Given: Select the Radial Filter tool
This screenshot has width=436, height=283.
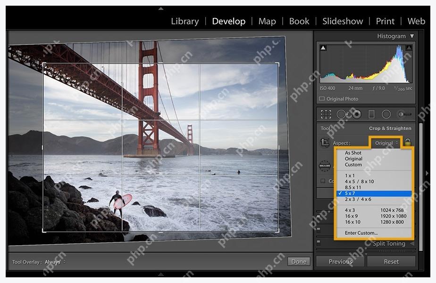Looking at the screenshot, I should (386, 114).
